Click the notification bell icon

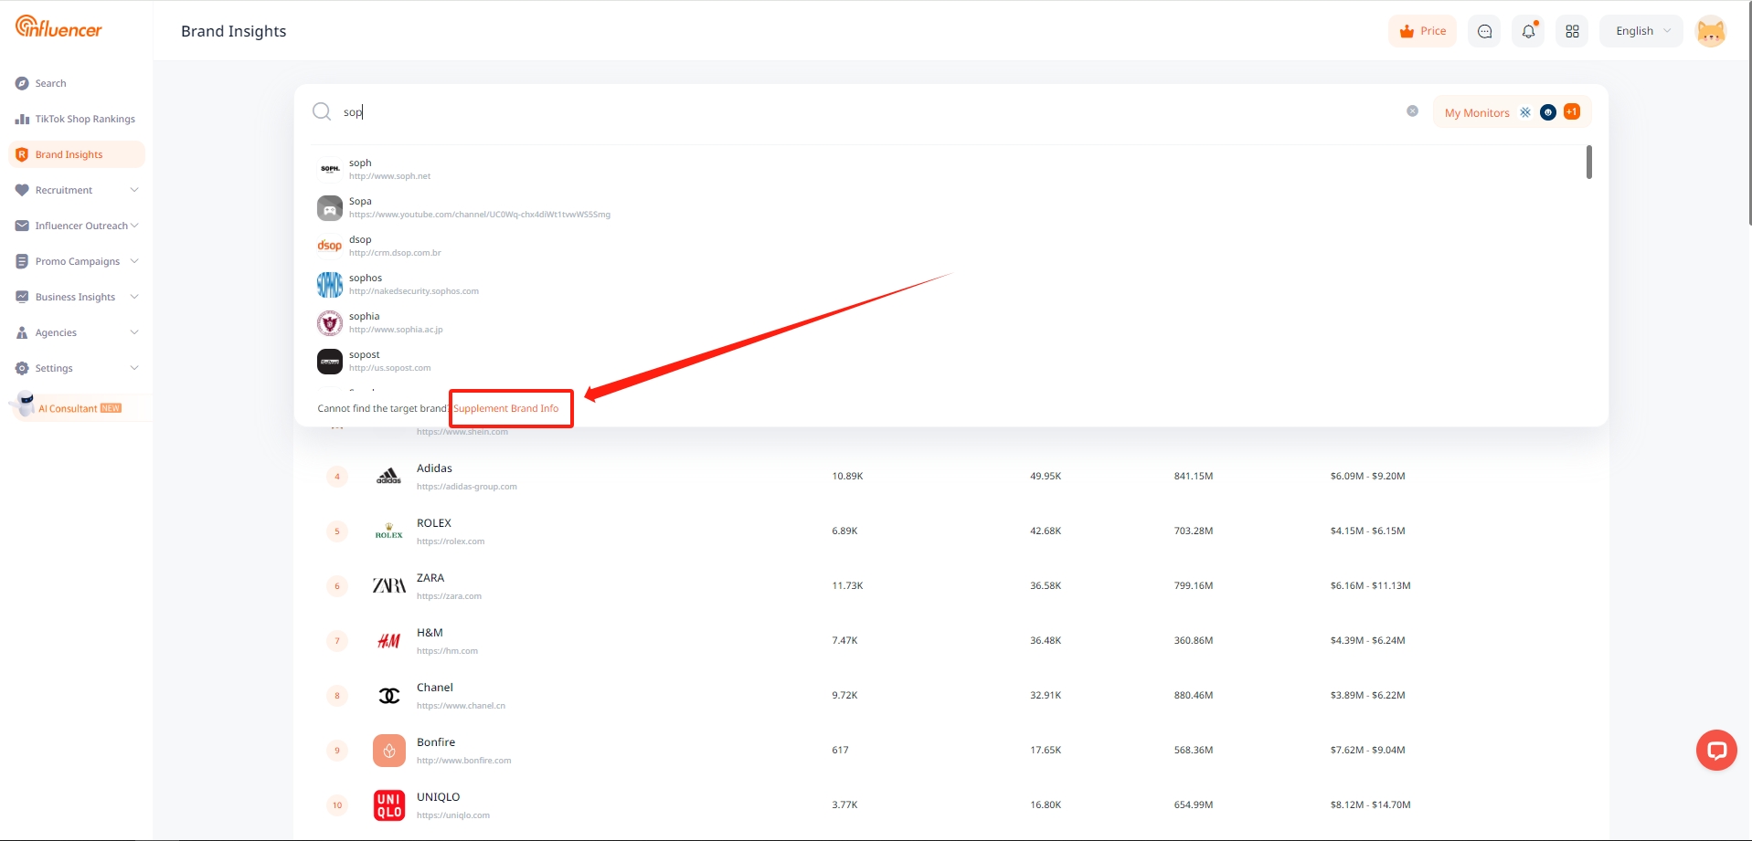(x=1528, y=31)
